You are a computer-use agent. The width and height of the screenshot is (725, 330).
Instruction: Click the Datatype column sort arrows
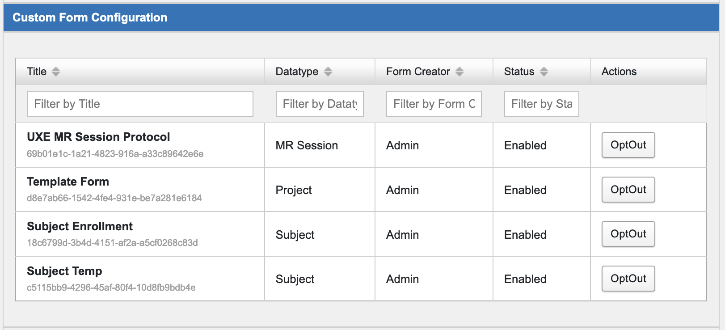point(328,71)
